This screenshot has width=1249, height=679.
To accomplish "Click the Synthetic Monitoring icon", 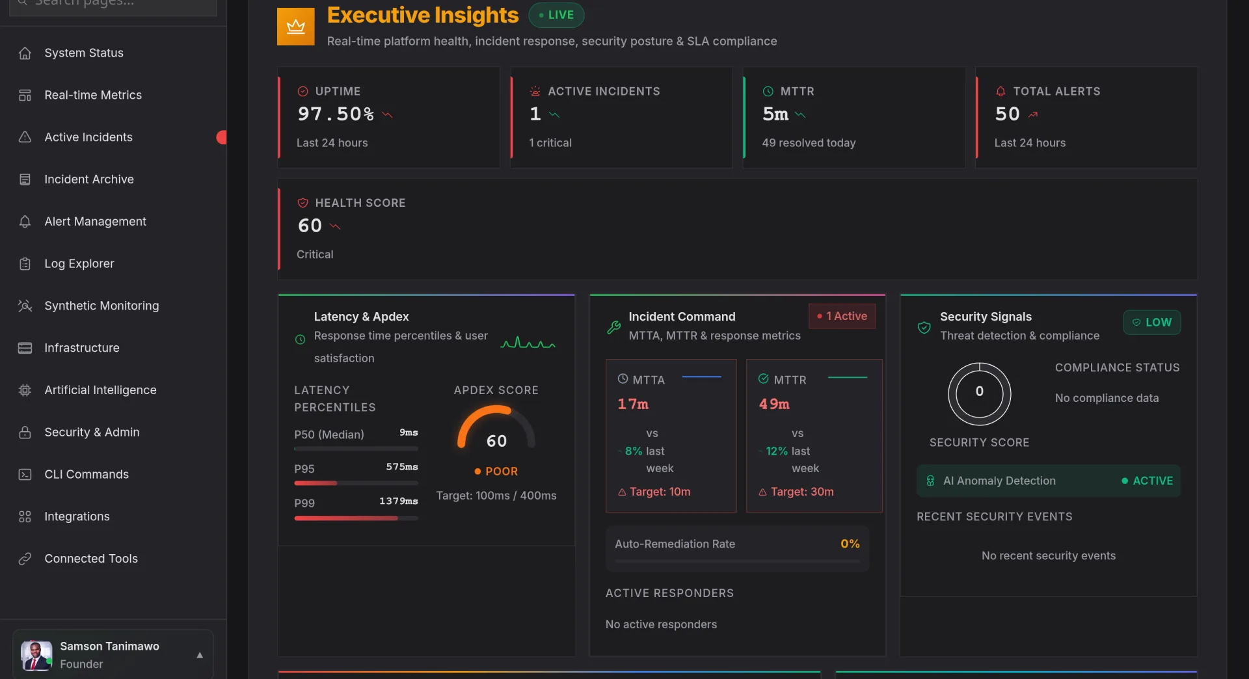I will (25, 306).
